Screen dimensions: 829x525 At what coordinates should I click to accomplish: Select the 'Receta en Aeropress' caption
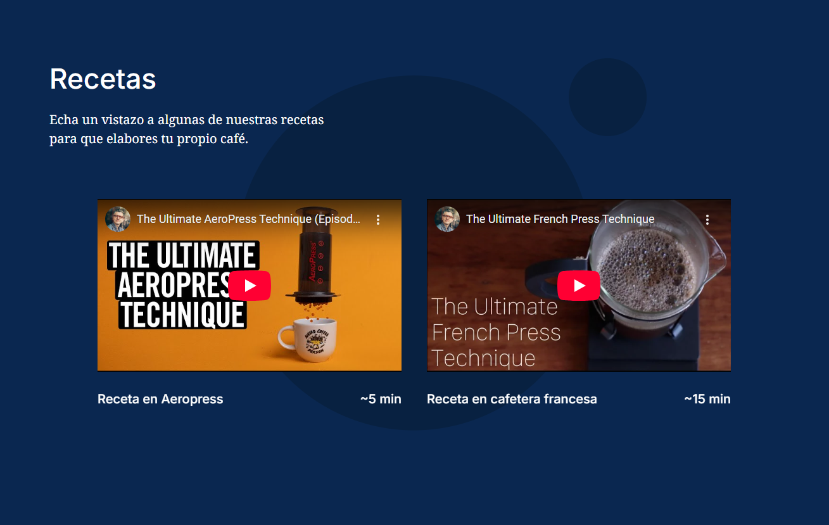(x=160, y=399)
